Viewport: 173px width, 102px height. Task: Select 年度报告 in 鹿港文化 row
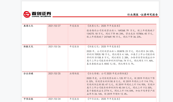click(x=74, y=26)
